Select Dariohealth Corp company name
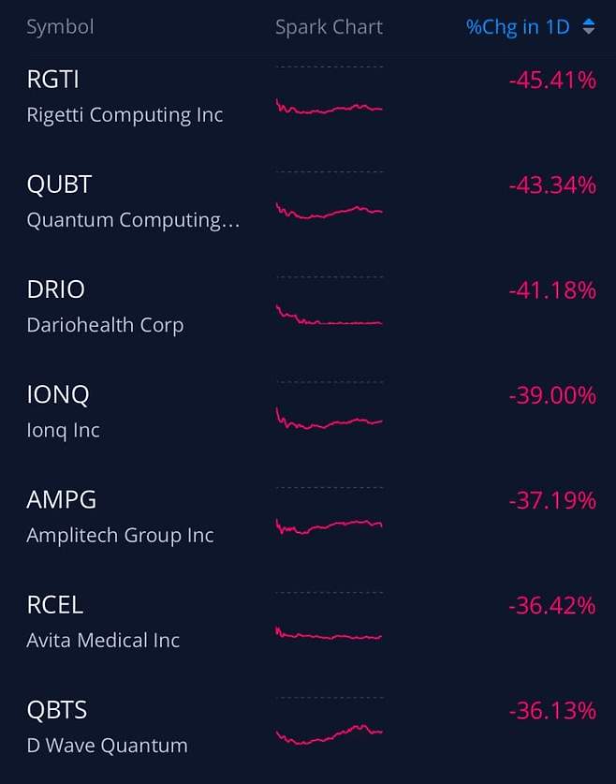The image size is (616, 784). (105, 325)
